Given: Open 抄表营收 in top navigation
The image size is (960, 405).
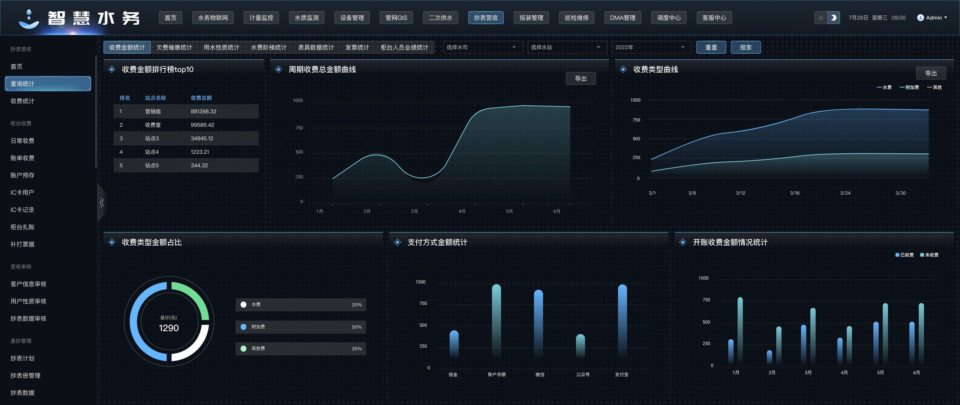Looking at the screenshot, I should tap(486, 18).
